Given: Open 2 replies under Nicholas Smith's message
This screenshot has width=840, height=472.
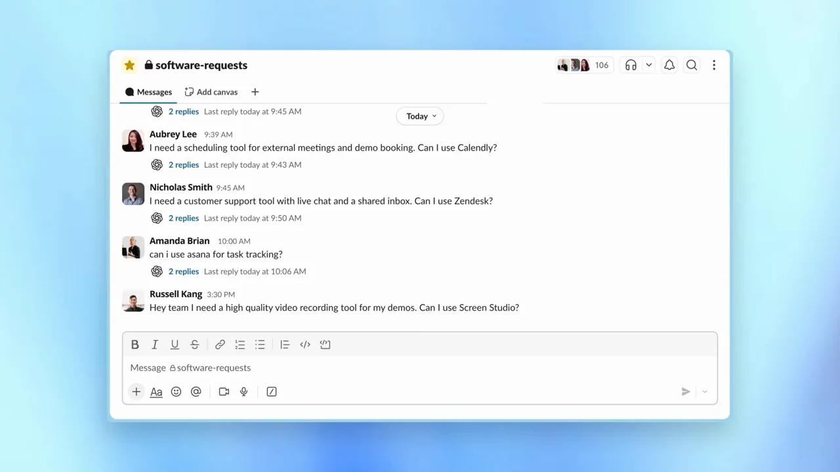Looking at the screenshot, I should [x=184, y=218].
